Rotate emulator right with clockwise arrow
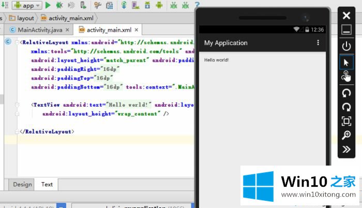Image resolution: width=362 pixels, height=208 pixels. click(x=346, y=107)
